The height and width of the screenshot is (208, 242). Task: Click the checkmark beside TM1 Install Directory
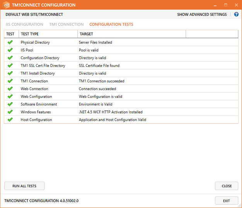point(10,73)
